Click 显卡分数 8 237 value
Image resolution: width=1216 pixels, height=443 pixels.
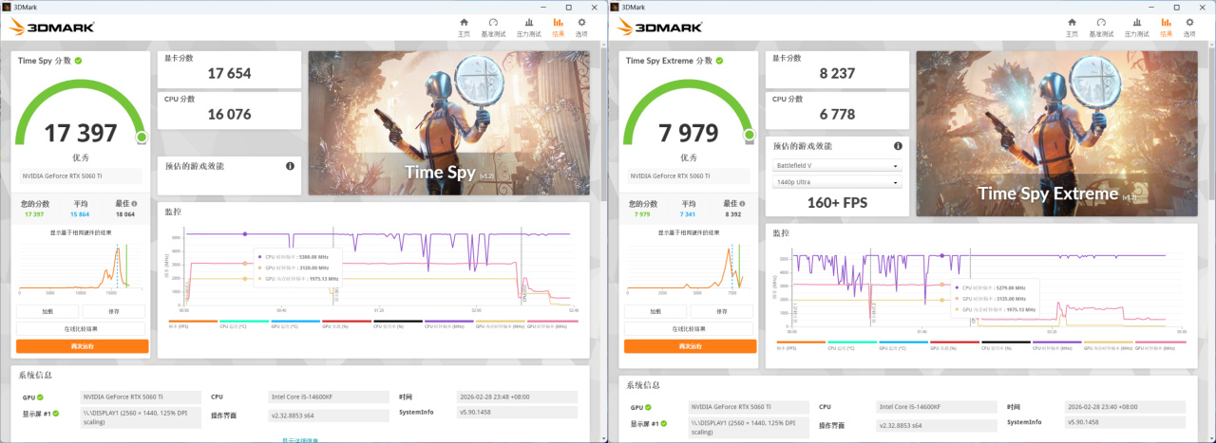(837, 74)
